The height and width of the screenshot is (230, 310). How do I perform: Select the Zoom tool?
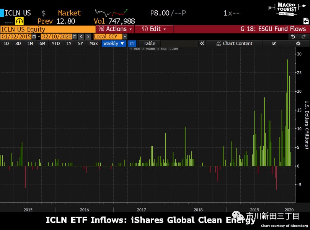[x=174, y=49]
